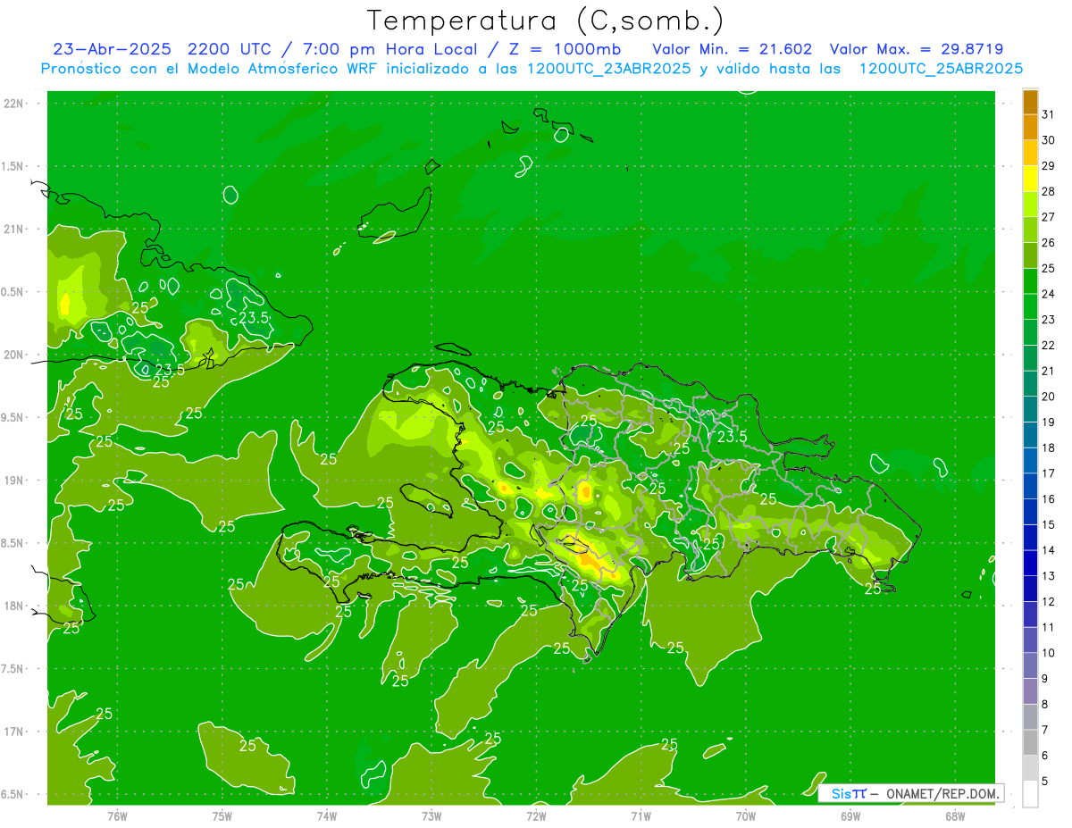Click the legend value 13
Image resolution: width=1072 pixels, height=828 pixels.
[x=1049, y=576]
